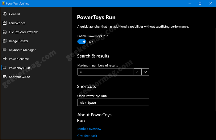Open the Give feedback link

(x=87, y=136)
